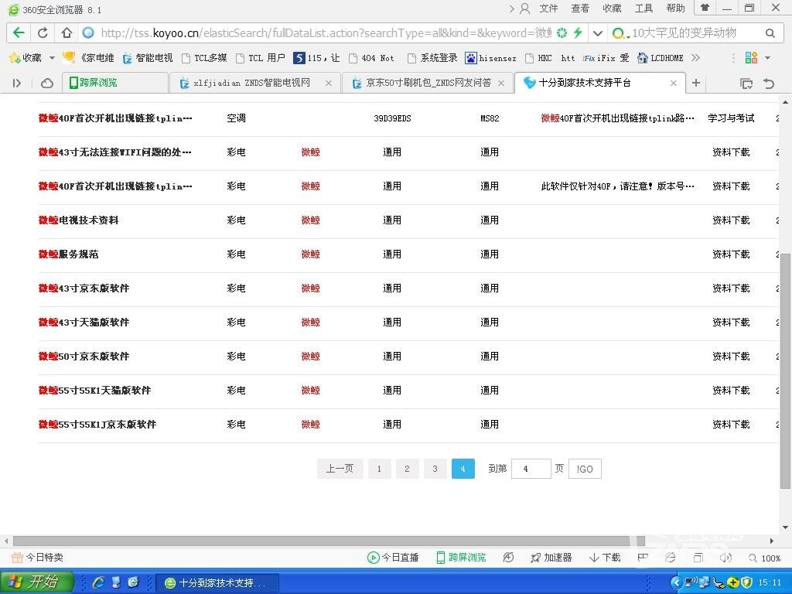Screen dimensions: 792x594
Task: Click the search magnifier icon
Action: tap(770, 33)
